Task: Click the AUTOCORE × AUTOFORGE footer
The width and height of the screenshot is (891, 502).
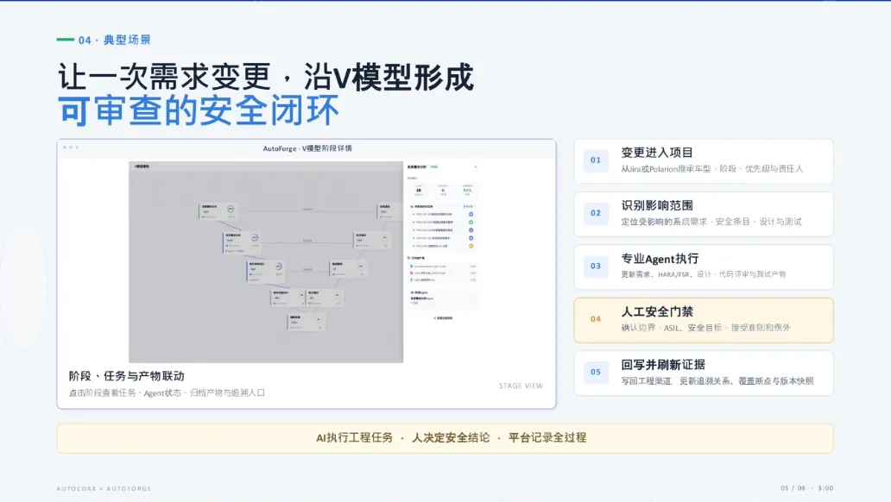Action: (104, 488)
